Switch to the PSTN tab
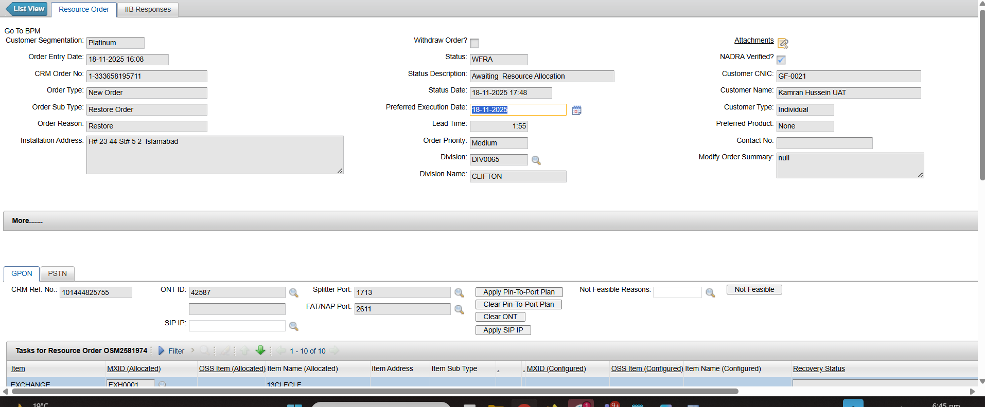 57,273
